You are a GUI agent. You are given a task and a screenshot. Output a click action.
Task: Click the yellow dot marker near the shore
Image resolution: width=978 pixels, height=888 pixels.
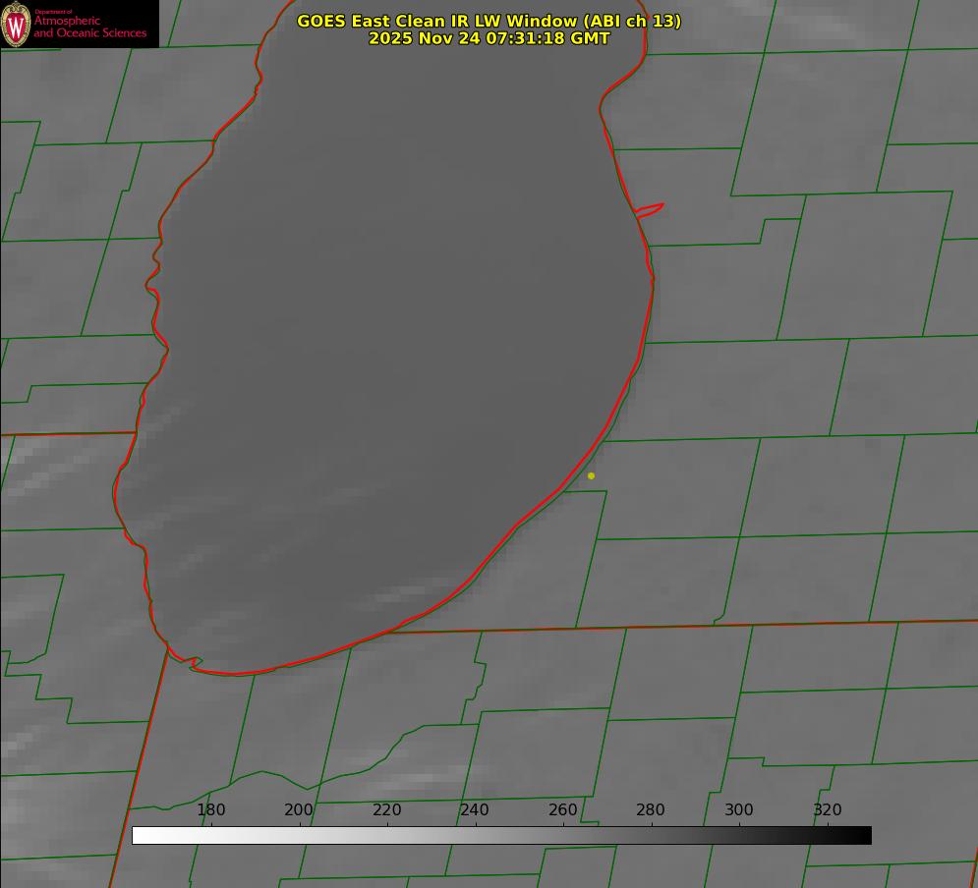coord(591,475)
